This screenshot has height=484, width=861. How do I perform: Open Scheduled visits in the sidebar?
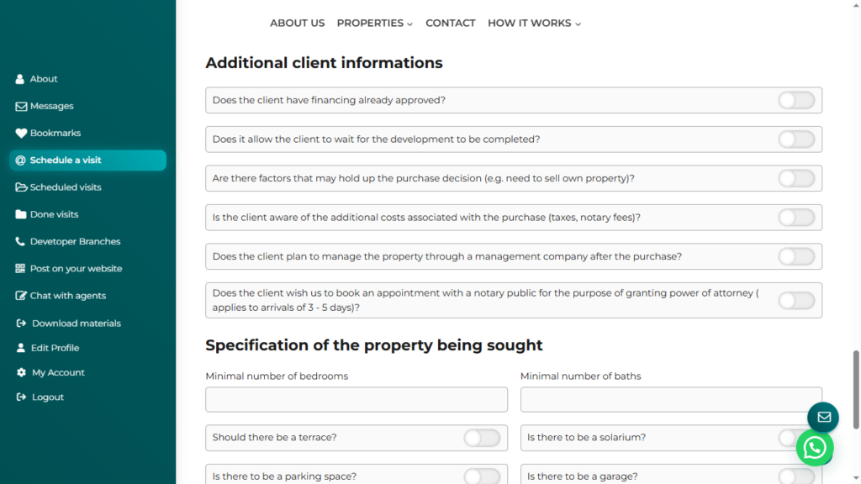coord(66,187)
